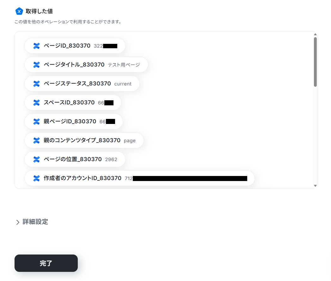Click the 取得した値 heading
The height and width of the screenshot is (281, 331).
tap(39, 11)
